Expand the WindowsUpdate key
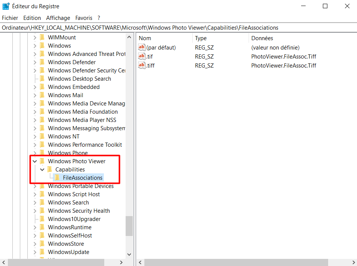The image size is (357, 266). click(35, 252)
